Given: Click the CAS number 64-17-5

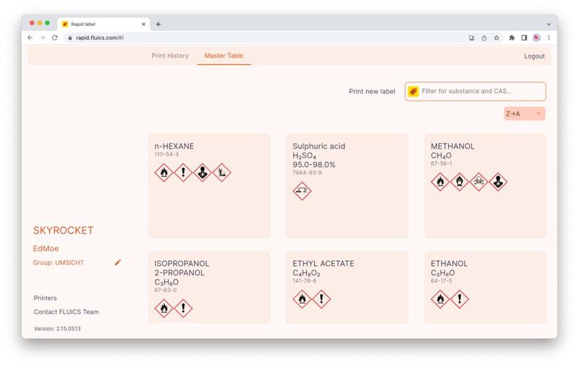Looking at the screenshot, I should tap(441, 281).
